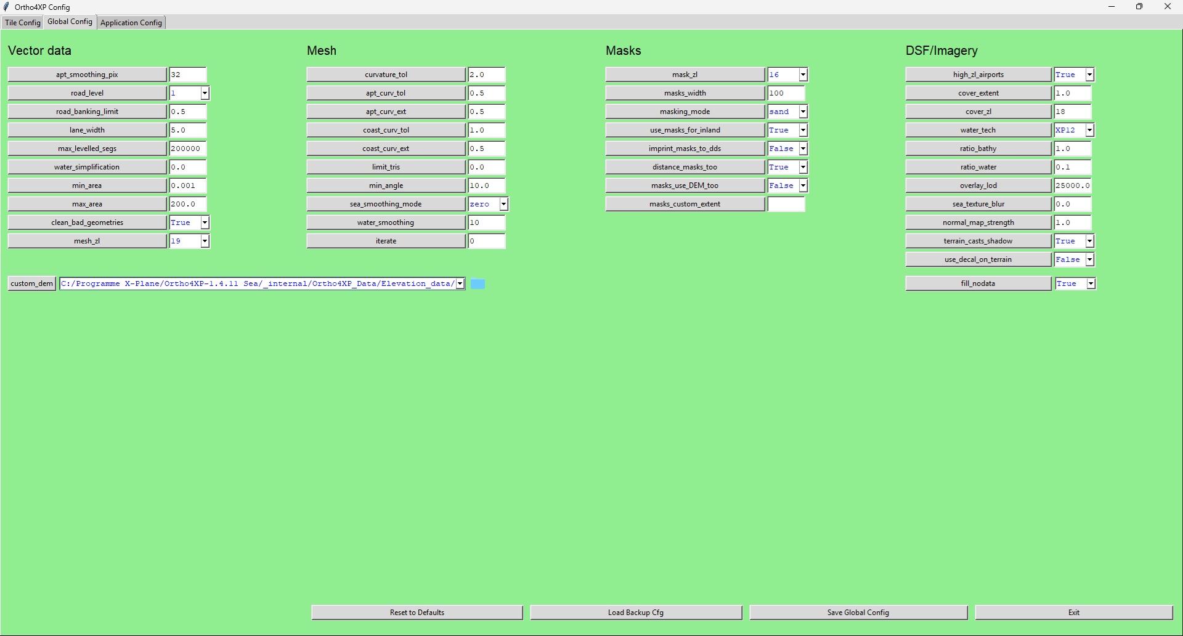Open the water_tech dropdown
The image size is (1183, 636).
(x=1089, y=130)
